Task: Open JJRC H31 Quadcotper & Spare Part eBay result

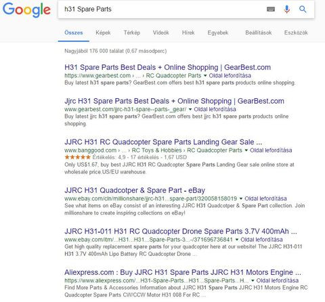Action: (x=135, y=190)
